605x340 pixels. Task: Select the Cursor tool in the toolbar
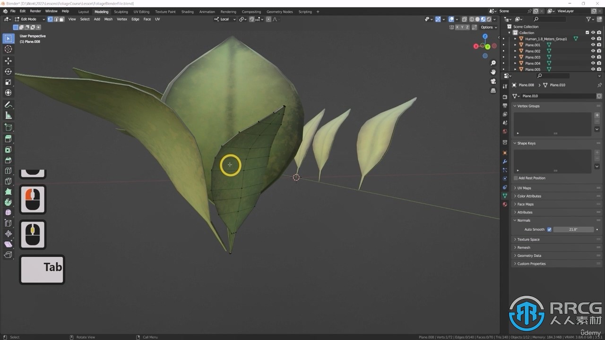8,49
